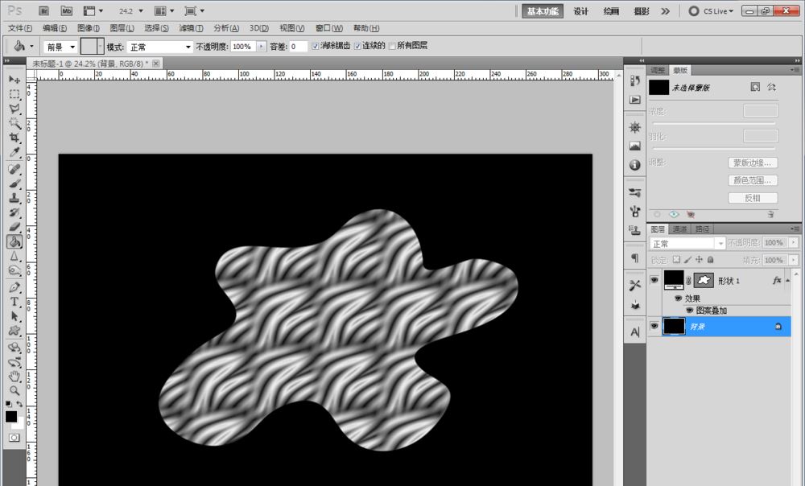This screenshot has width=805, height=486.
Task: Select the Crop tool
Action: pyautogui.click(x=14, y=138)
